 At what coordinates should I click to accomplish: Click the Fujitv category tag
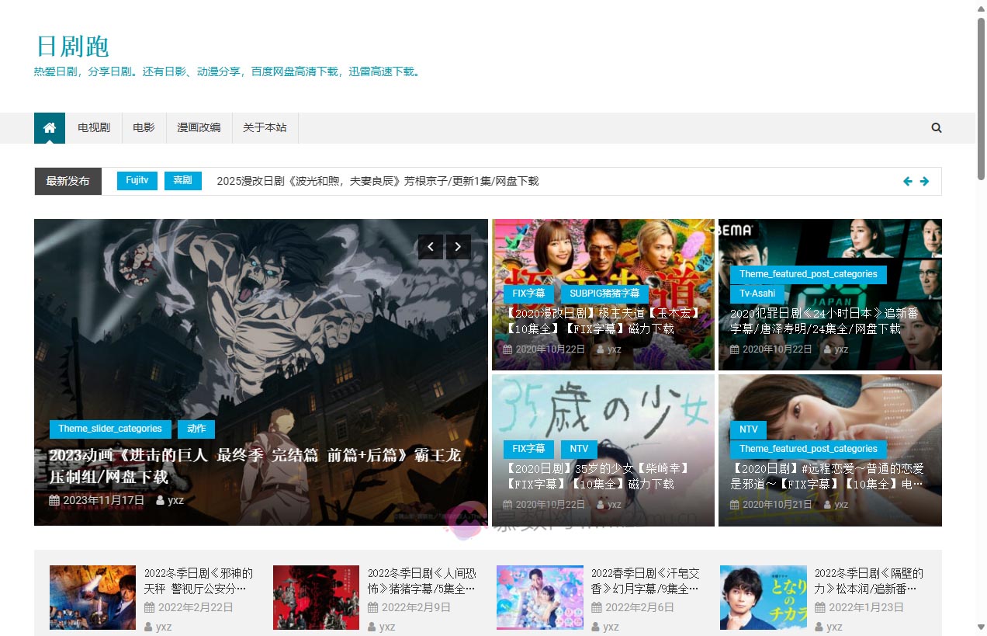pyautogui.click(x=137, y=181)
